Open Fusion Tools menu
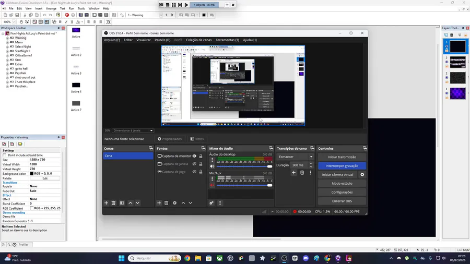 click(x=81, y=9)
